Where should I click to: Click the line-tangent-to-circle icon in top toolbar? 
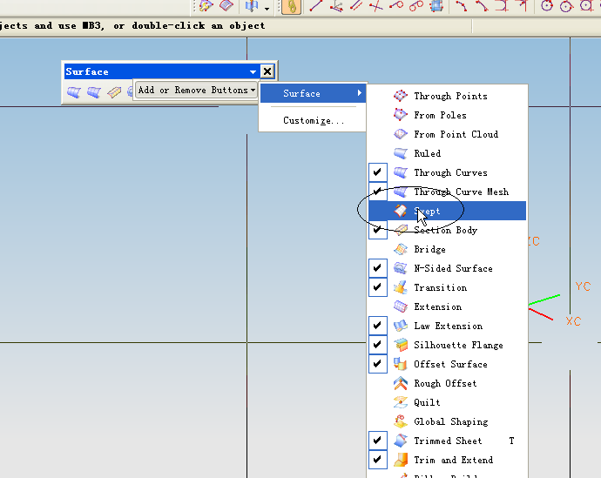pos(396,6)
